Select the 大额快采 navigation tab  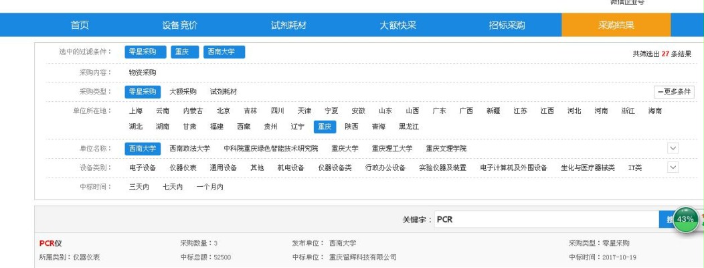(x=398, y=25)
